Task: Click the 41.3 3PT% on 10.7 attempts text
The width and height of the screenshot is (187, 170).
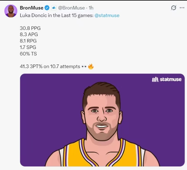Action: pyautogui.click(x=50, y=66)
